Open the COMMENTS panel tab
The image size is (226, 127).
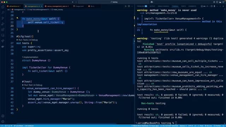[192, 6]
